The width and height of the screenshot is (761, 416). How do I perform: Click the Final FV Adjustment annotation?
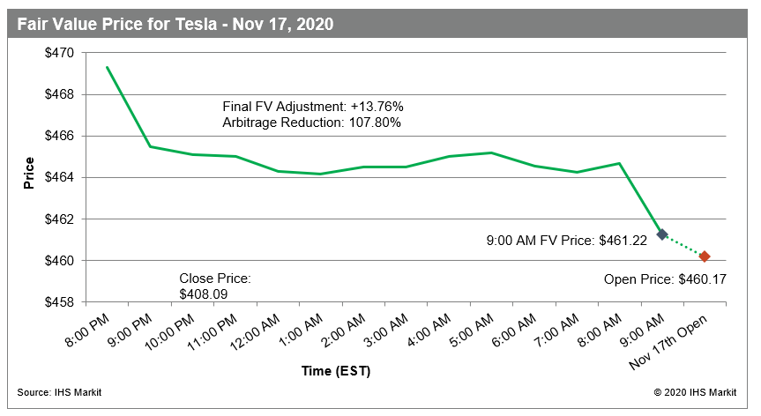(313, 107)
